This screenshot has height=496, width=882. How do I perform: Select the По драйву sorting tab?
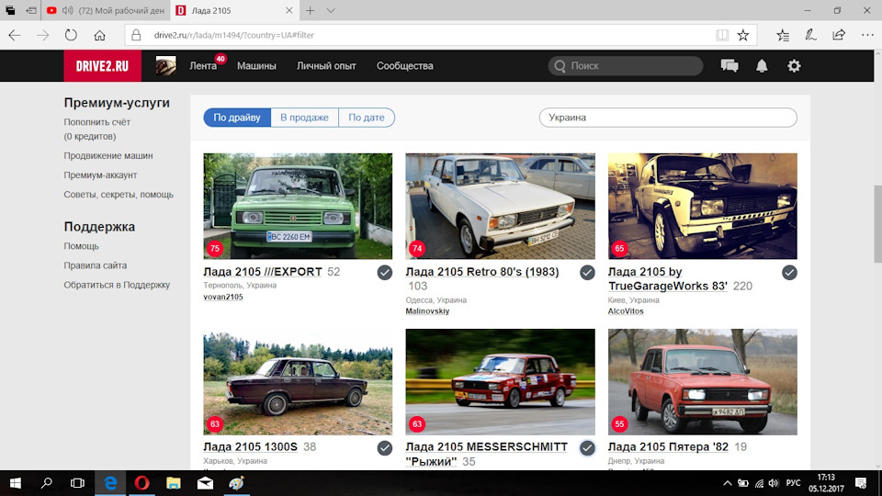237,118
